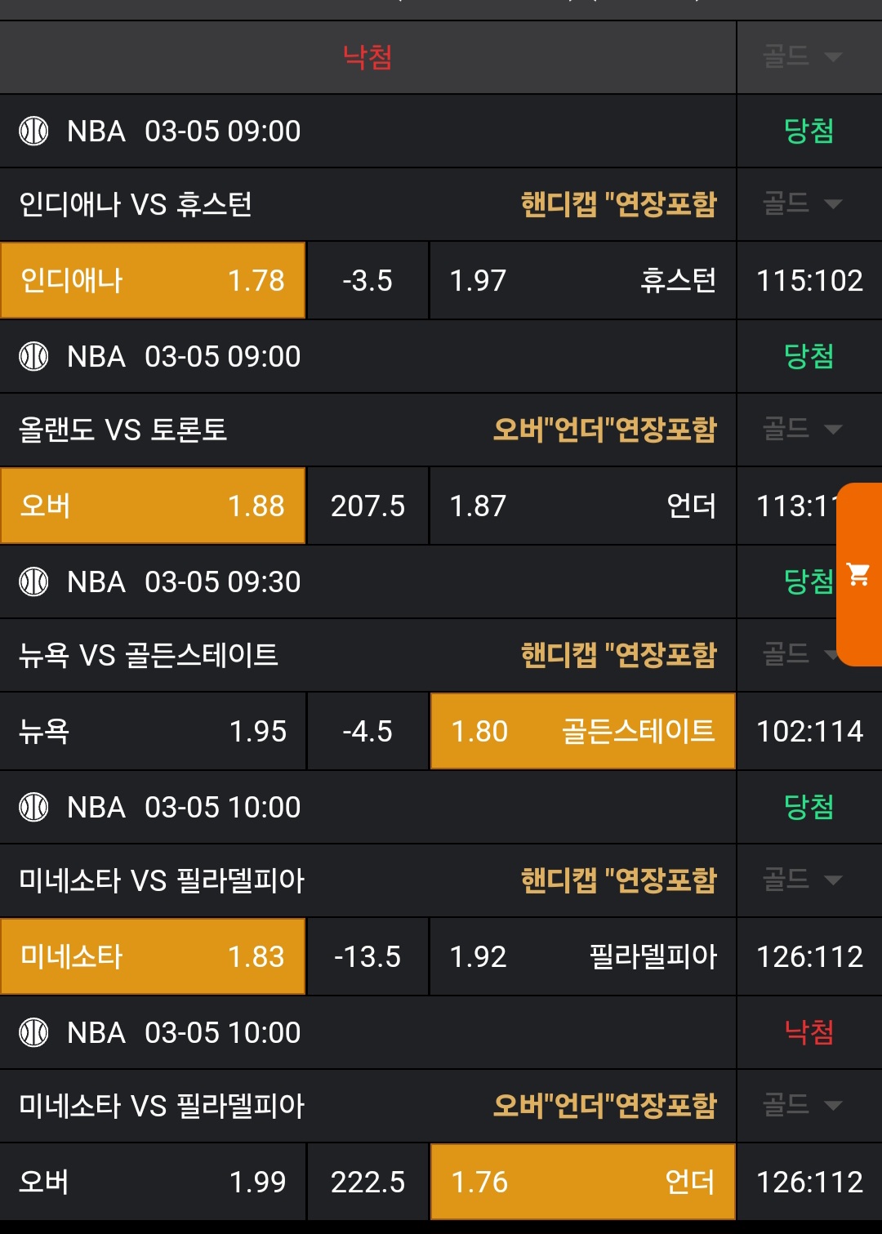This screenshot has height=1234, width=882.
Task: Expand 골드 dropdown for 올랜도 VS 토론토
Action: point(802,429)
